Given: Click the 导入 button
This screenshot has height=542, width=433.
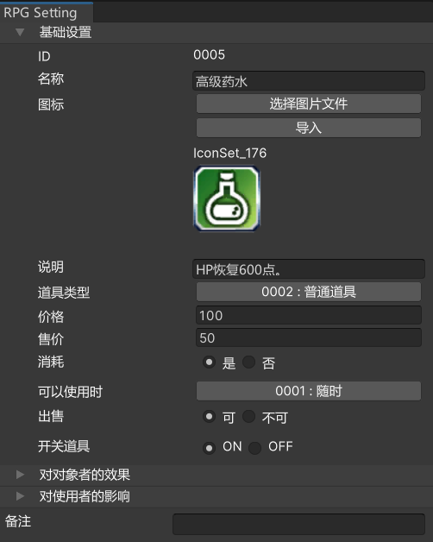Looking at the screenshot, I should click(x=309, y=128).
